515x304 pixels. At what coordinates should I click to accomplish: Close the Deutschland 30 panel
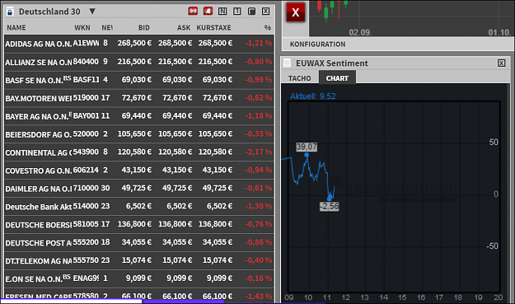pyautogui.click(x=265, y=12)
